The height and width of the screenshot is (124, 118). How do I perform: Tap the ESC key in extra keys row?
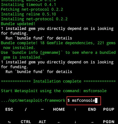pos(9,109)
